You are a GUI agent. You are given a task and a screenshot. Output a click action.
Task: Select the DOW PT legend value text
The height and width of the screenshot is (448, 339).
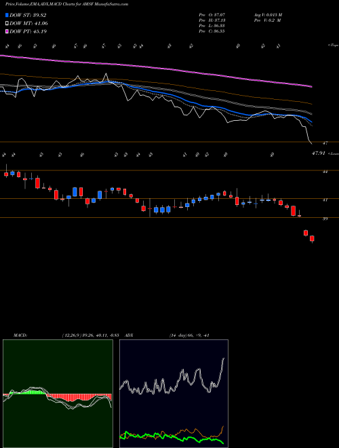(28, 31)
